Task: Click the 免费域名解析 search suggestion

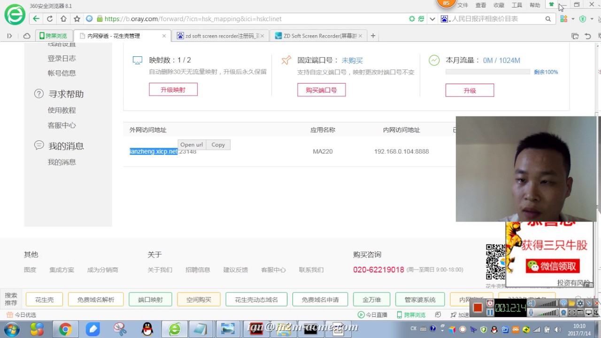Action: tap(96, 300)
